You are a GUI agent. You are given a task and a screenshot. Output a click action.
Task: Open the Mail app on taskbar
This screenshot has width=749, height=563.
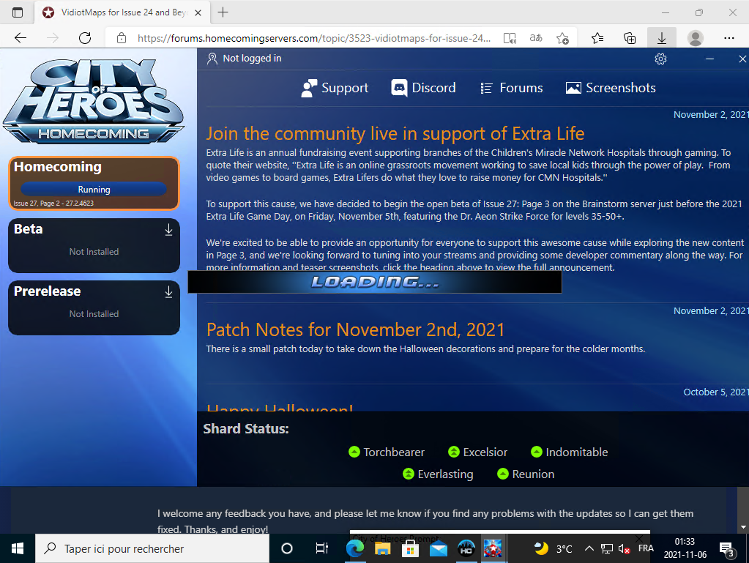tap(438, 549)
